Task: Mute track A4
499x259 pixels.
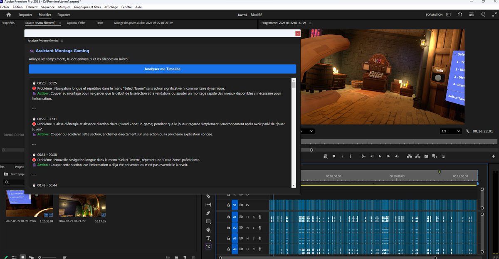Action: coord(247,249)
